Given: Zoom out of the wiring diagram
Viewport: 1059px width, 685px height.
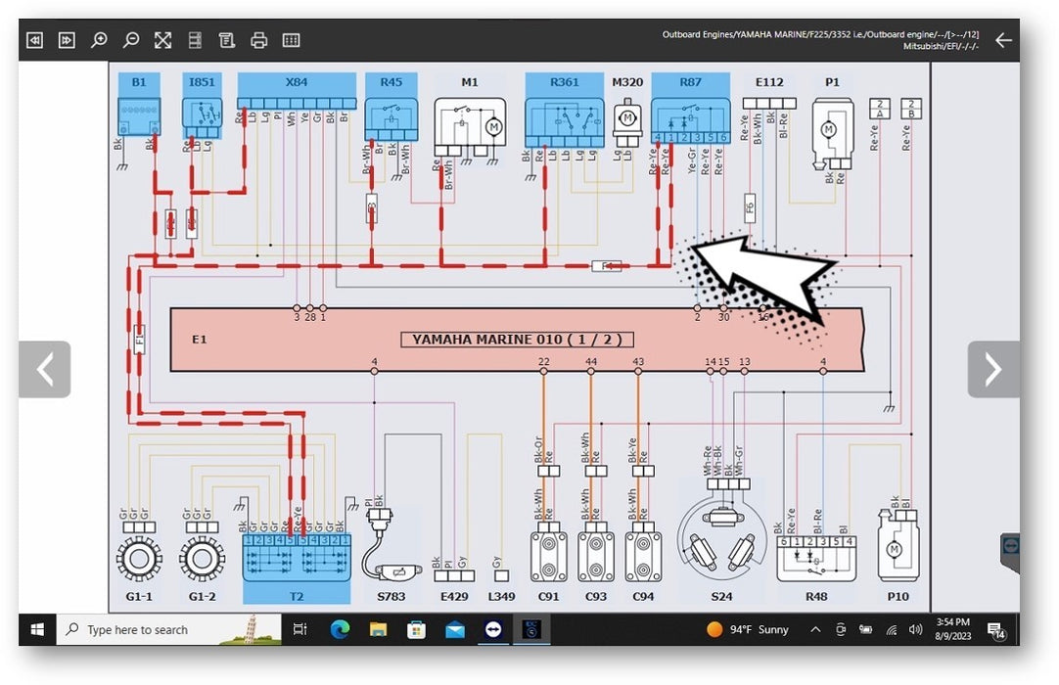Looking at the screenshot, I should click(x=131, y=40).
